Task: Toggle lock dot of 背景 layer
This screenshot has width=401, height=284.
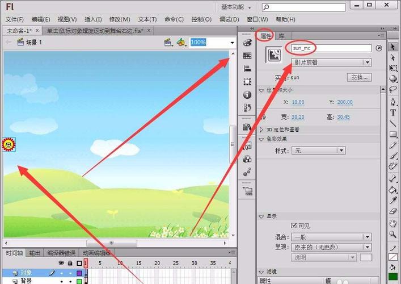Action: 70,281
